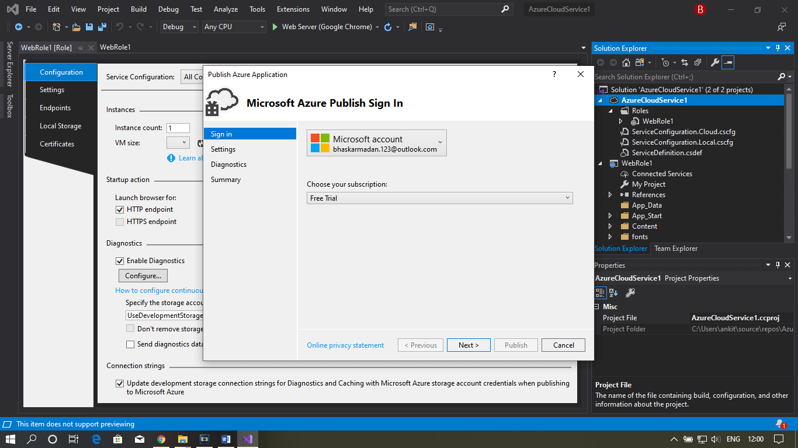Collapse the AzureCloudService1 project node
The height and width of the screenshot is (448, 798).
pos(600,100)
